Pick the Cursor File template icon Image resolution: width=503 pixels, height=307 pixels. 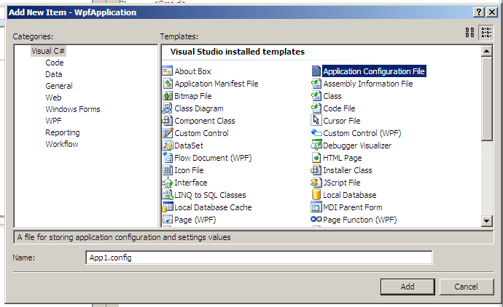[x=316, y=121]
